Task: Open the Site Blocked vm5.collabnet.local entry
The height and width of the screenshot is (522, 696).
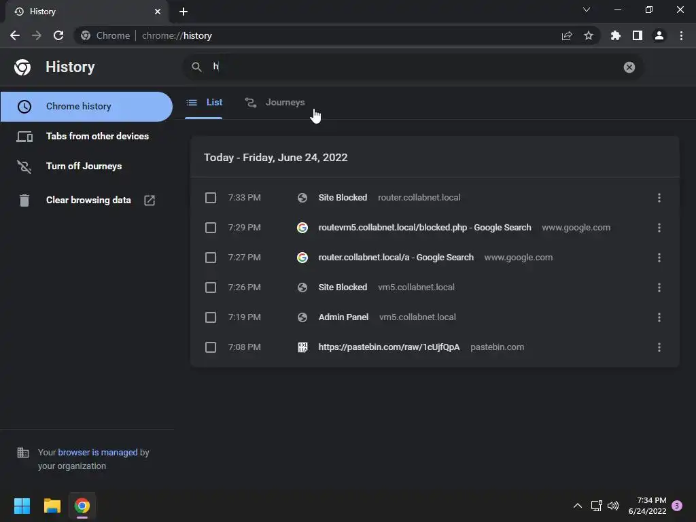Action: pos(343,288)
